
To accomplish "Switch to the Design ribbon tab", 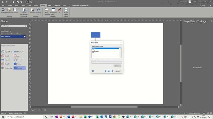I will click(23, 6).
